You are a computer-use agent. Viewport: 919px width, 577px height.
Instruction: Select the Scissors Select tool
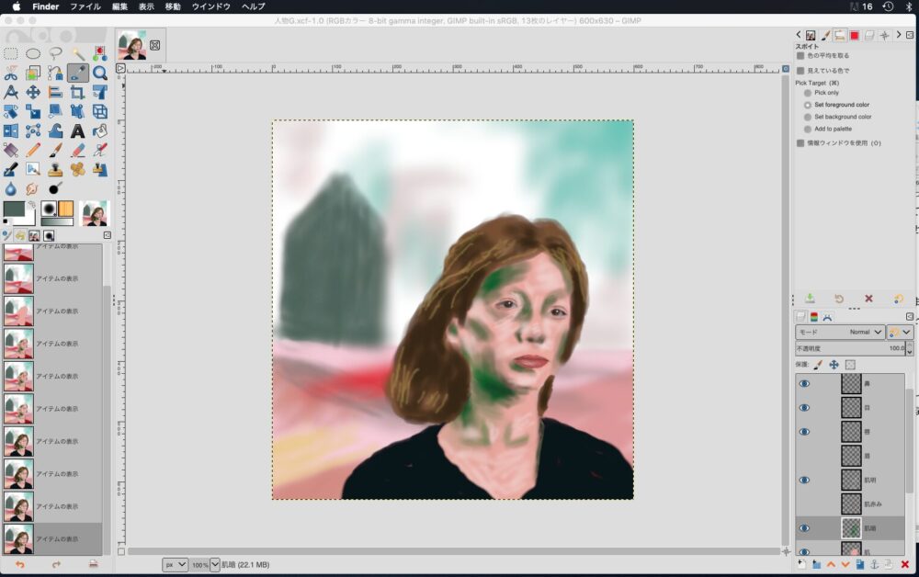(11, 73)
